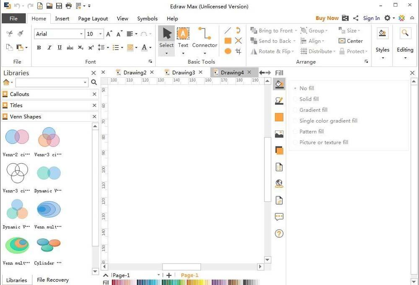Choose the Gradient fill radio option
This screenshot has width=419, height=285.
[x=313, y=110]
